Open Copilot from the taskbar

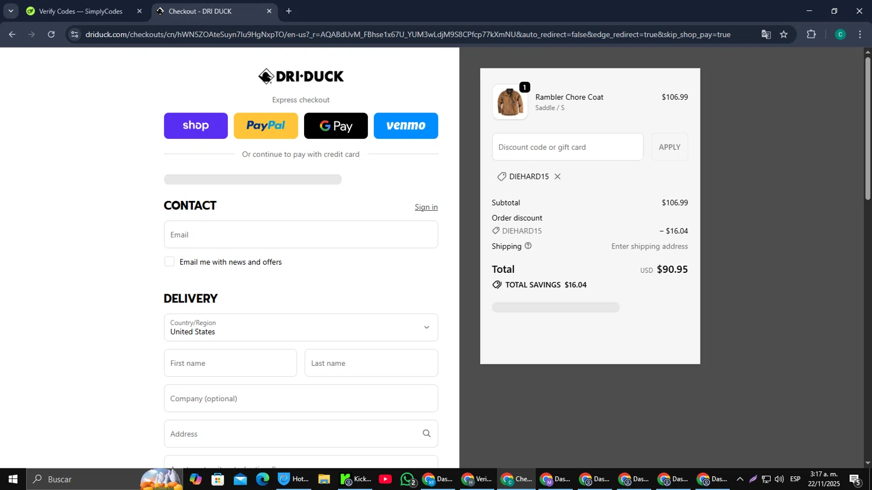point(195,479)
